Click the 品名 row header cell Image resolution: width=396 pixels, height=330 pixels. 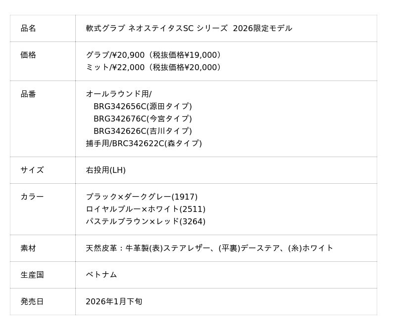point(28,29)
